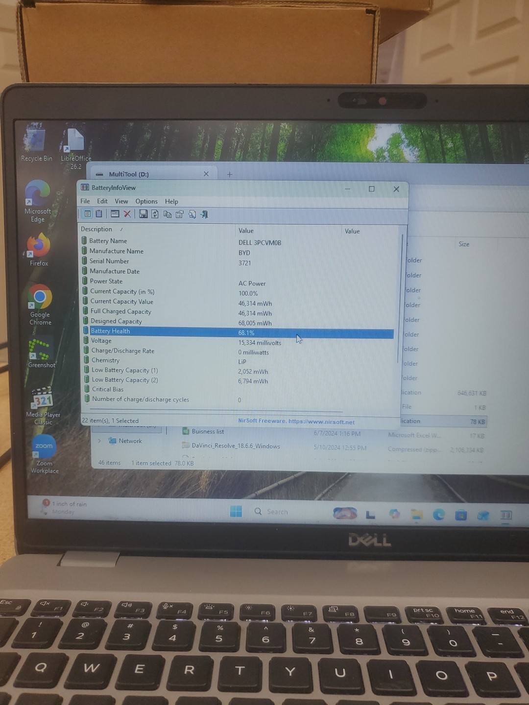The width and height of the screenshot is (529, 705).
Task: Click the first Value column header
Action: click(289, 231)
